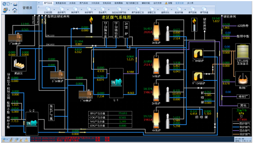
Task: Expand the dropdown arrow beside 混合煤气
Action: tap(109, 9)
